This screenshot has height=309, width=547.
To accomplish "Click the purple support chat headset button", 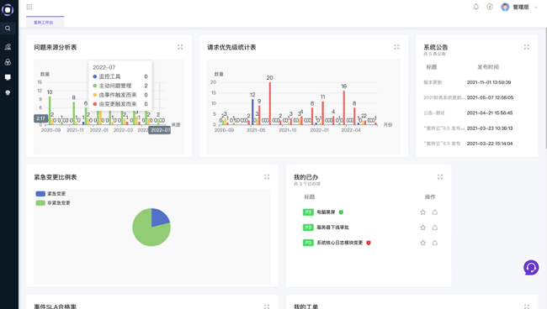I will (531, 268).
